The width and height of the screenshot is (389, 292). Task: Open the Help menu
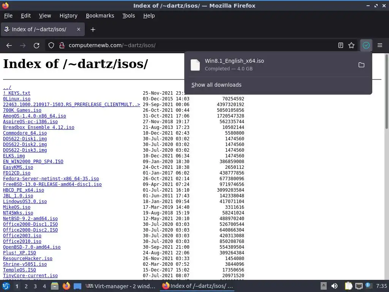click(x=149, y=16)
